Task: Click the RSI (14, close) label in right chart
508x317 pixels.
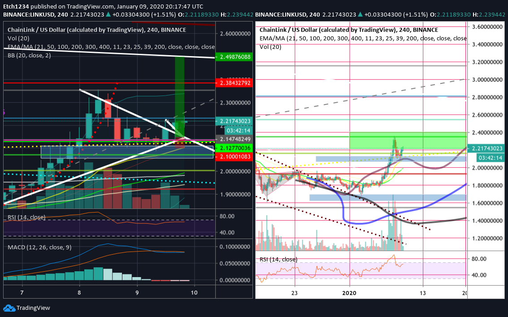Action: [x=278, y=259]
